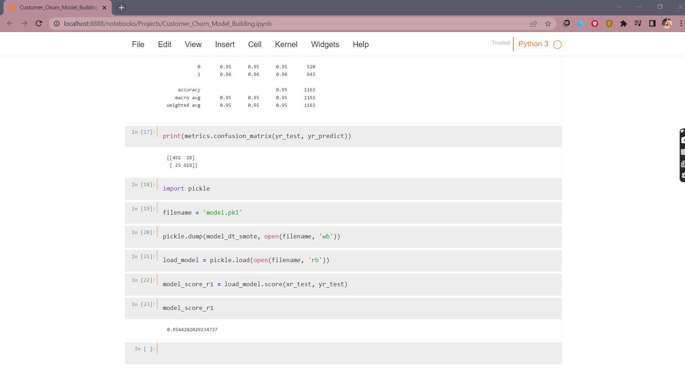This screenshot has height=370, width=685.
Task: Open the blue circle extension icon
Action: pos(580,24)
